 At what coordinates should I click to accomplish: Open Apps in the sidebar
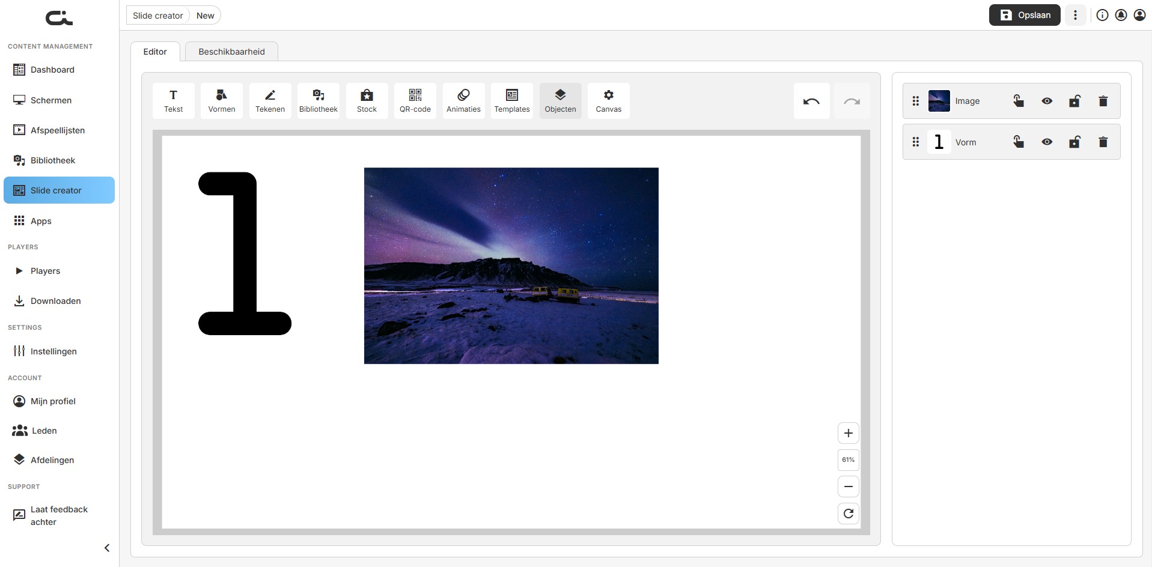click(59, 221)
